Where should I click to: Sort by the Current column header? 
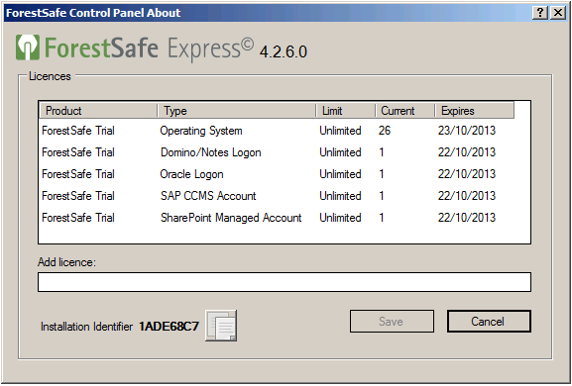(404, 111)
